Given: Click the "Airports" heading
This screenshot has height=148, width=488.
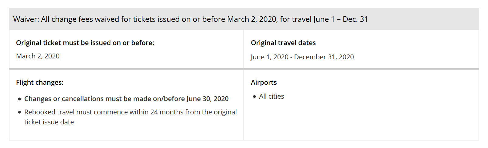Looking at the screenshot, I should [x=264, y=83].
